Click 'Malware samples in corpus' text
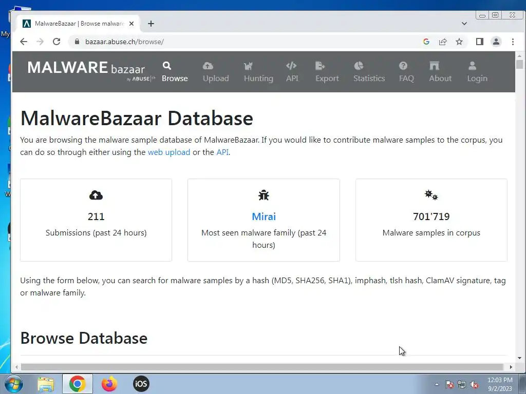 tap(431, 232)
